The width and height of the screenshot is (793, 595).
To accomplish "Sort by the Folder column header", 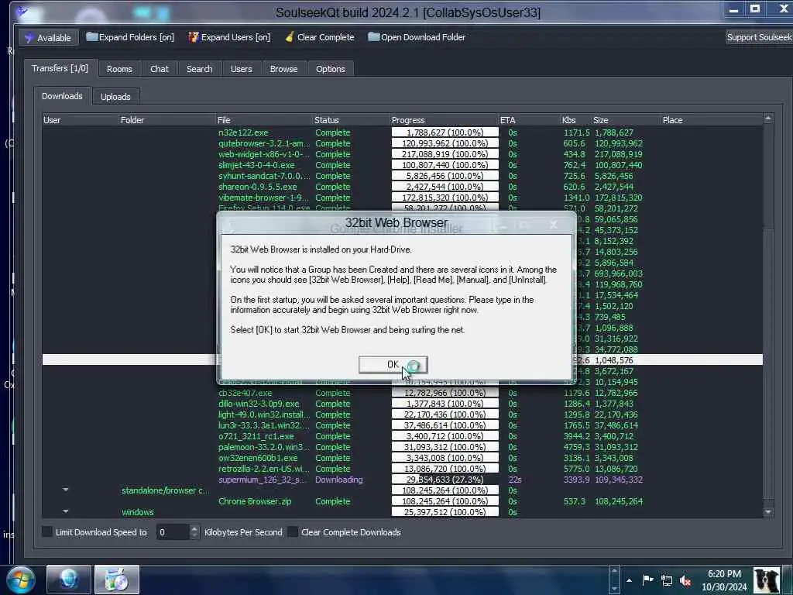I will point(167,120).
